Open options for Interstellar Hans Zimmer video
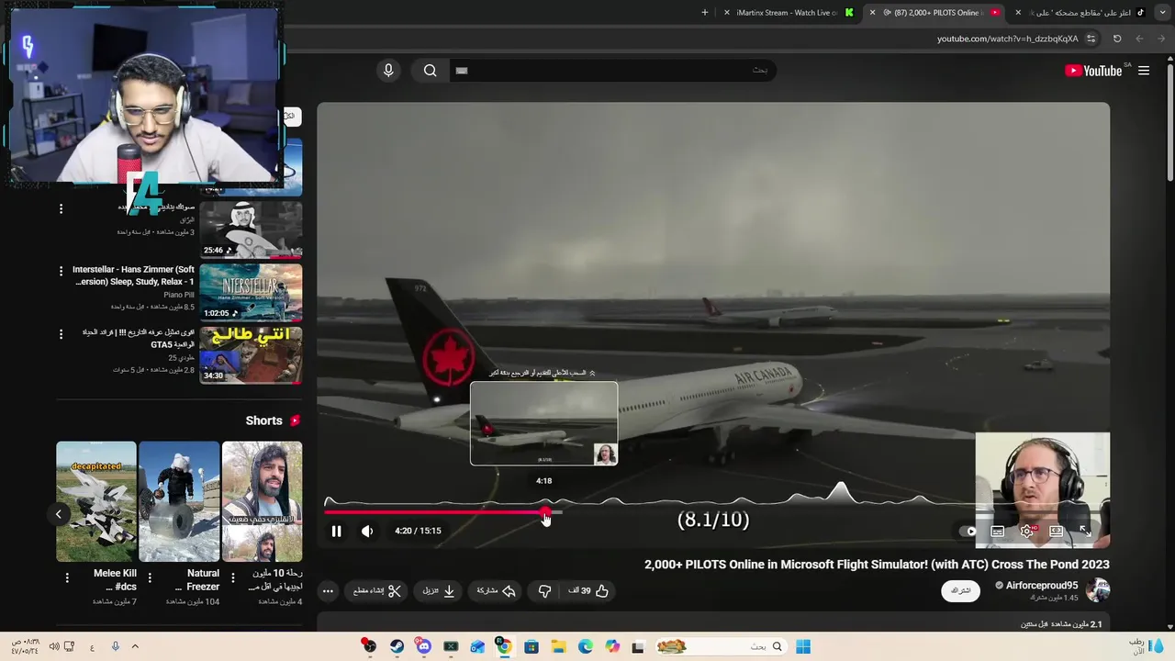The height and width of the screenshot is (661, 1175). [x=61, y=271]
